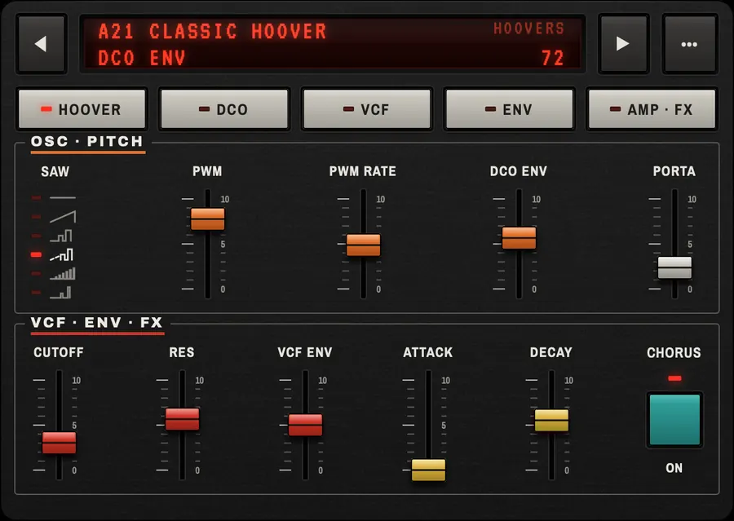The image size is (734, 521).
Task: Click the RES red slider handle
Action: coord(182,419)
